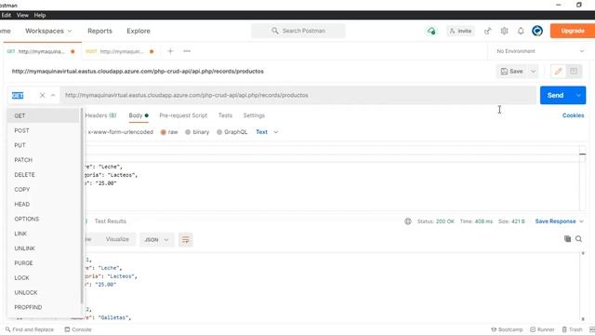Screen dimensions: 595x335
Task: Choose GET from the method list
Action: point(43,115)
